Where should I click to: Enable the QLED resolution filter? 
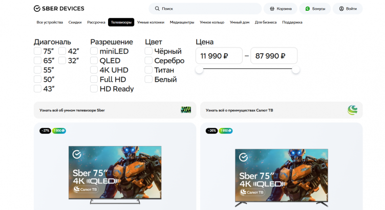tap(94, 61)
